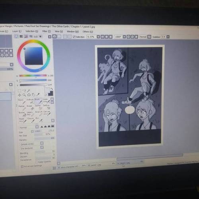Image resolution: width=199 pixels, height=199 pixels.
Task: Toggle the Keep Opacity checkbox
Action: (36, 162)
